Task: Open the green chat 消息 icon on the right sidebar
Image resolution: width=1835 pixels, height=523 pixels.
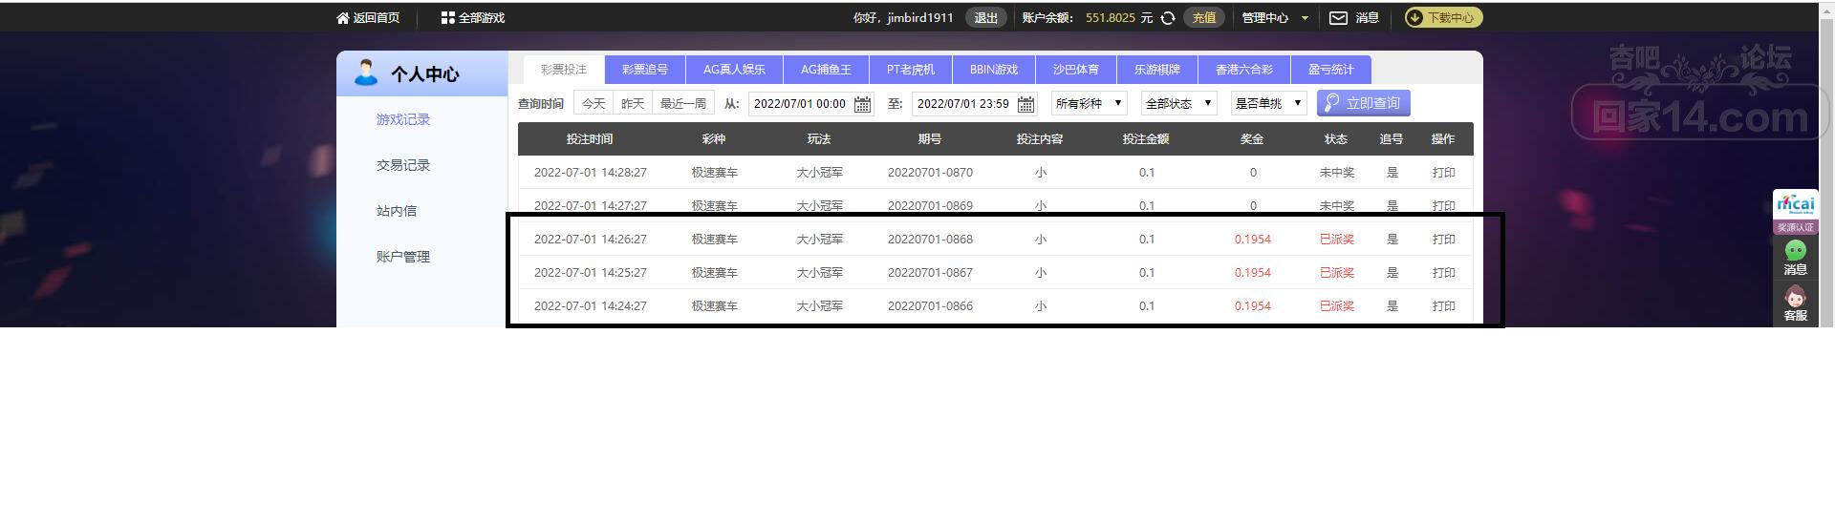Action: [x=1795, y=251]
